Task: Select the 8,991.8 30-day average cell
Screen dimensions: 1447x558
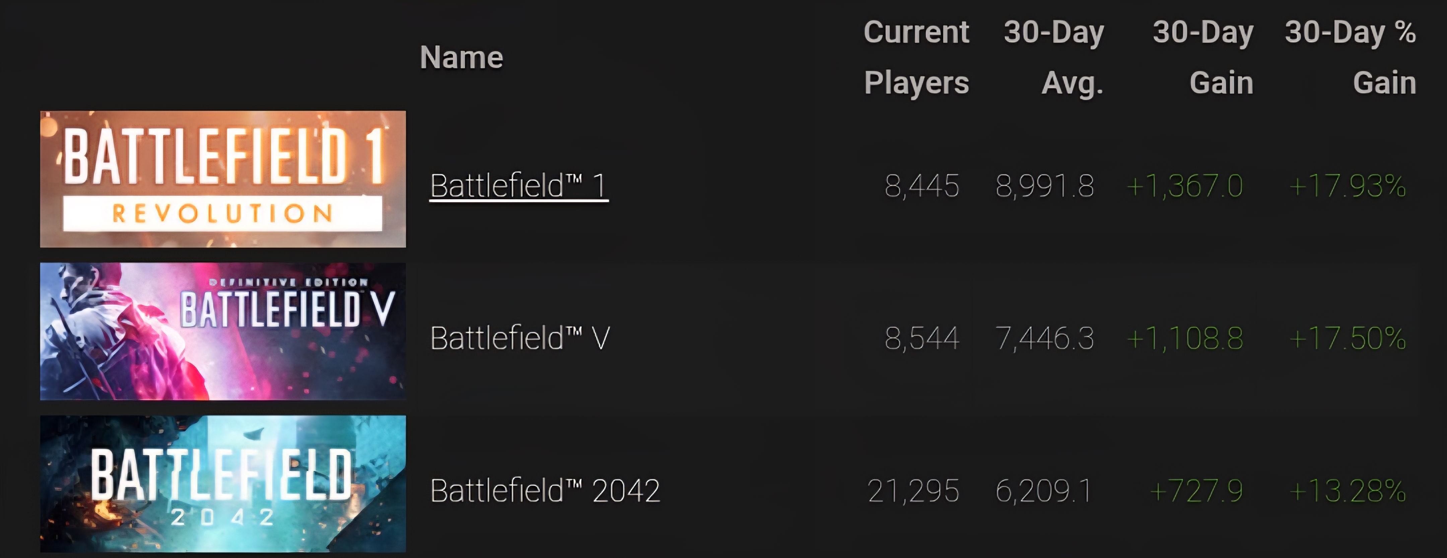Action: pos(1045,186)
